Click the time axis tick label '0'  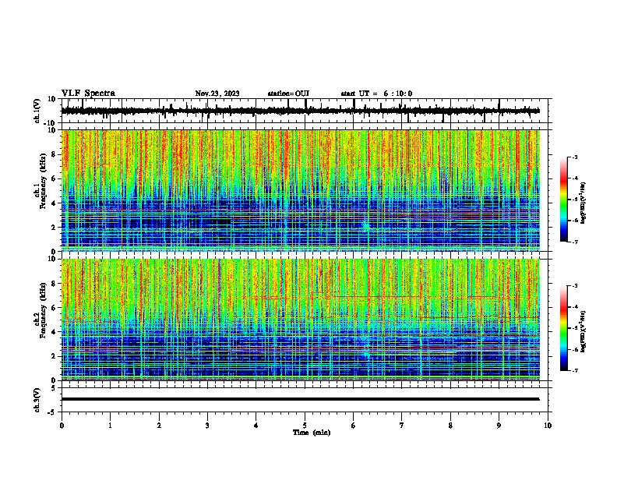coord(62,426)
